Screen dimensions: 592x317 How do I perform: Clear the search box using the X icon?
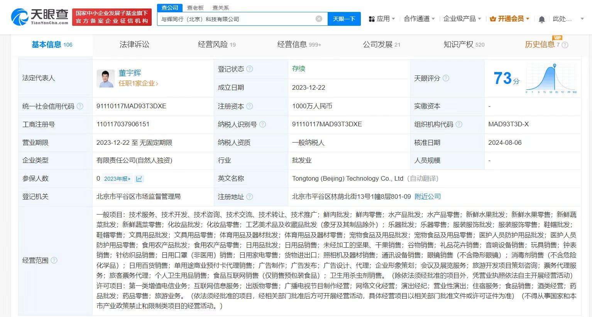point(318,18)
